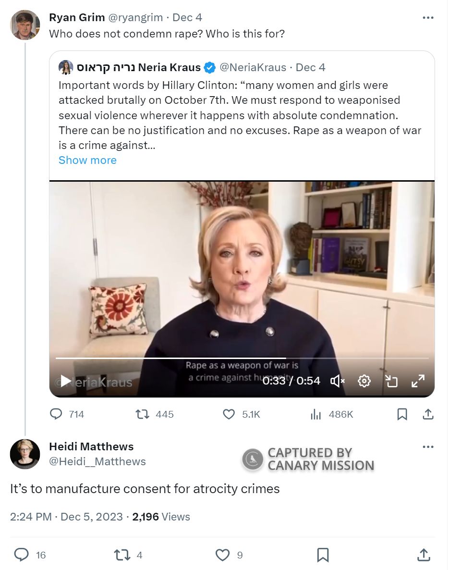Viewport: 449px width, 570px height.
Task: Bookmark Ryan Grim's tweet
Action: [402, 414]
